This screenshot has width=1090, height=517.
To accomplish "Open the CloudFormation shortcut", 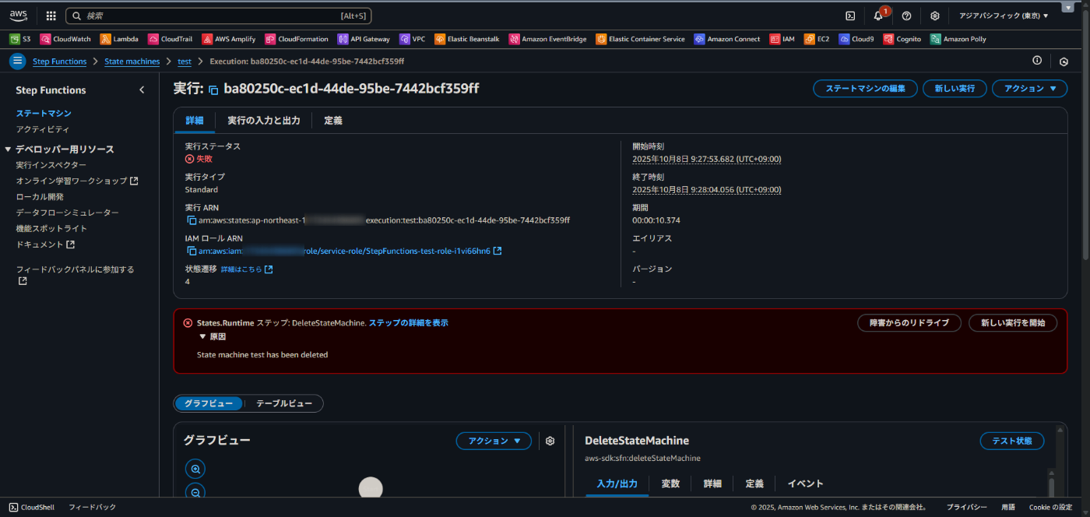I will click(x=297, y=39).
